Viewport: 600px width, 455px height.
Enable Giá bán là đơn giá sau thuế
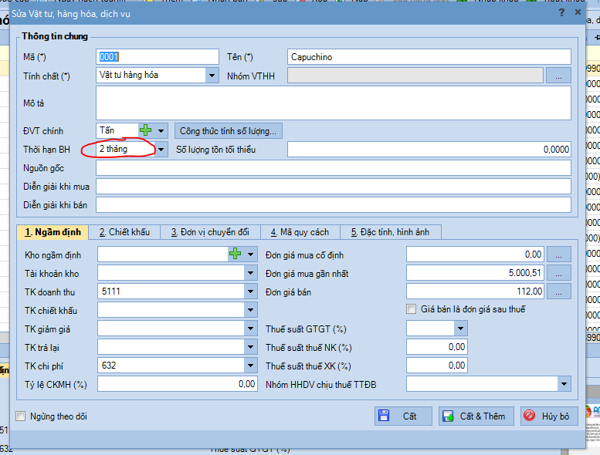click(412, 309)
